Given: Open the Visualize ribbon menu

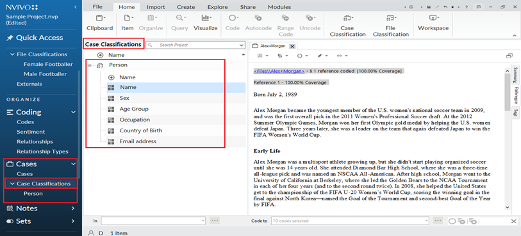Looking at the screenshot, I should 205,23.
